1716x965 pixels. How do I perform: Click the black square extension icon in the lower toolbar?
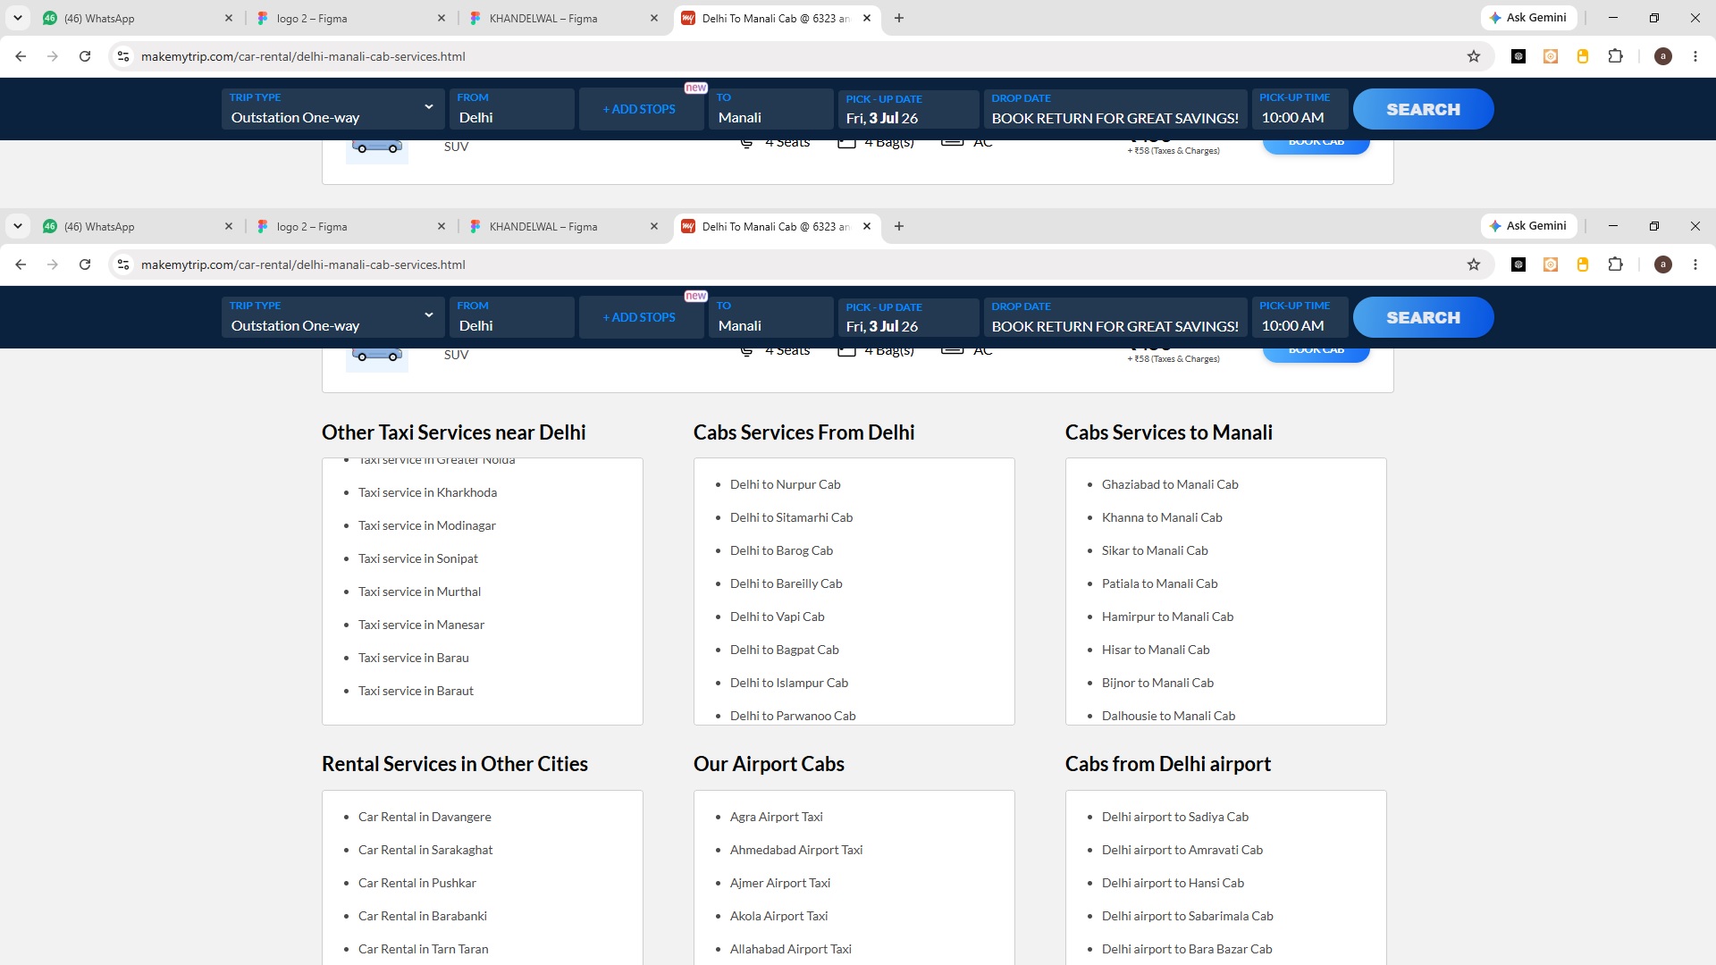(1518, 264)
